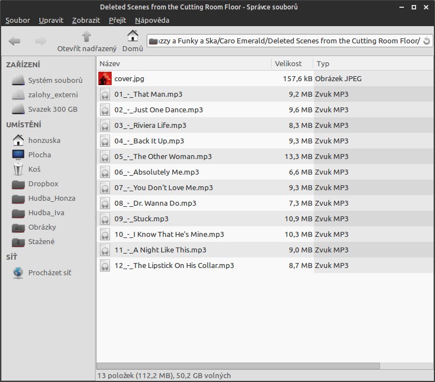Click the audio icon of 05_-_The Other Woman.mp3
Screen dimensions: 435x382
105,157
